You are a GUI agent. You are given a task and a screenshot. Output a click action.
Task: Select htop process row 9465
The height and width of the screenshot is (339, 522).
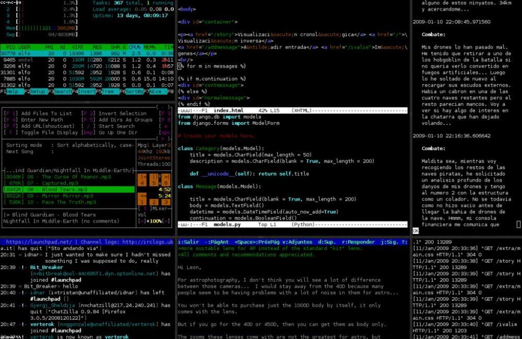point(87,60)
